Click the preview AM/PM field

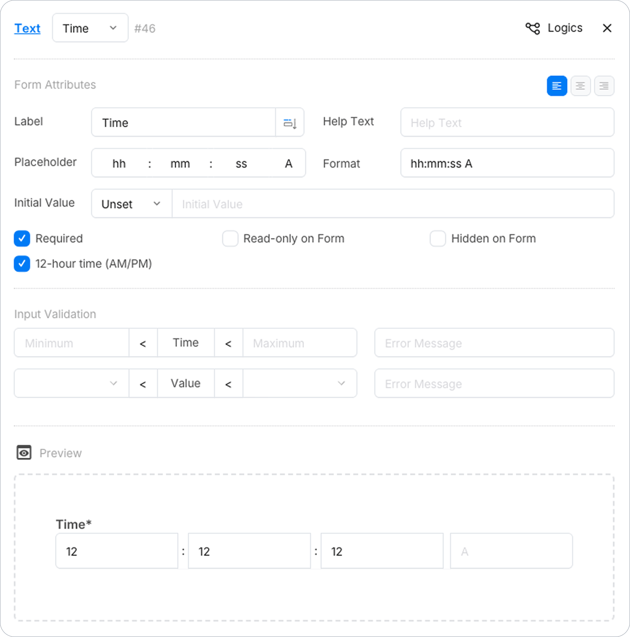tap(512, 551)
